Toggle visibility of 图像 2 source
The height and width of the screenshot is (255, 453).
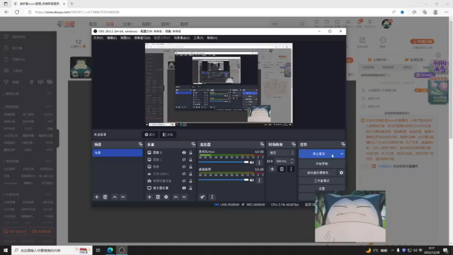point(183,160)
